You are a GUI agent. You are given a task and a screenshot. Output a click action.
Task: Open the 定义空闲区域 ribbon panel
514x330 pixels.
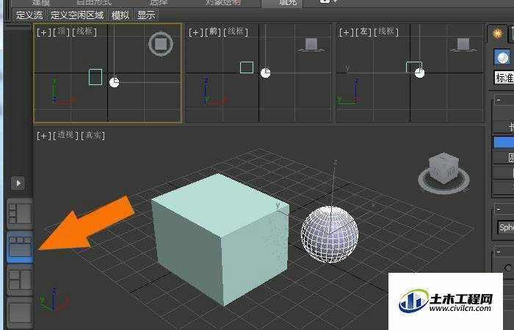77,15
